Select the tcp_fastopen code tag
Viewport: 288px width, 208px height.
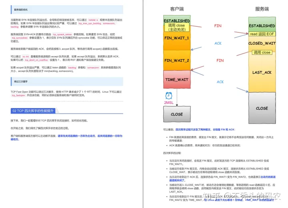click(x=18, y=95)
